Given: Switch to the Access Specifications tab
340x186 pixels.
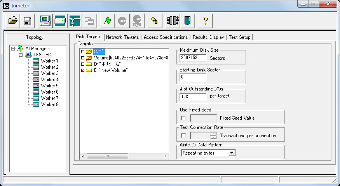Looking at the screenshot, I should tap(166, 37).
